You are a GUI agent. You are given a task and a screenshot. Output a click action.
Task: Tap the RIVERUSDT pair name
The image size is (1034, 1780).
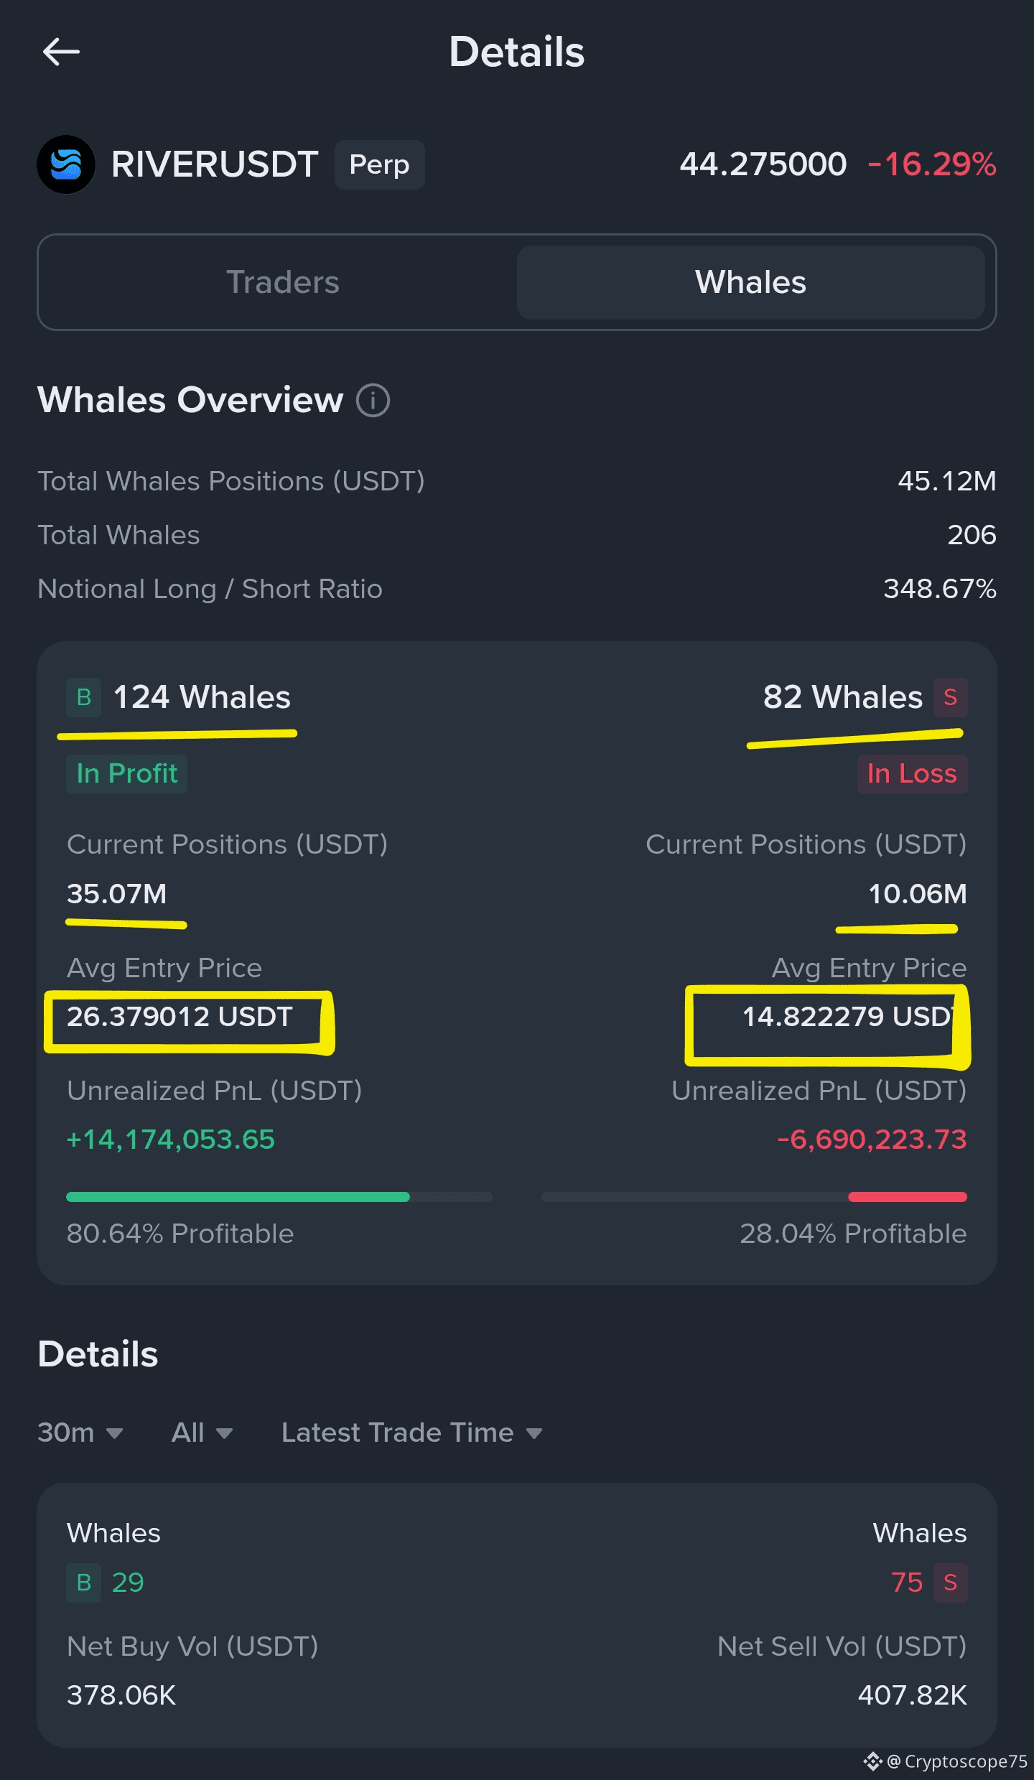point(215,164)
